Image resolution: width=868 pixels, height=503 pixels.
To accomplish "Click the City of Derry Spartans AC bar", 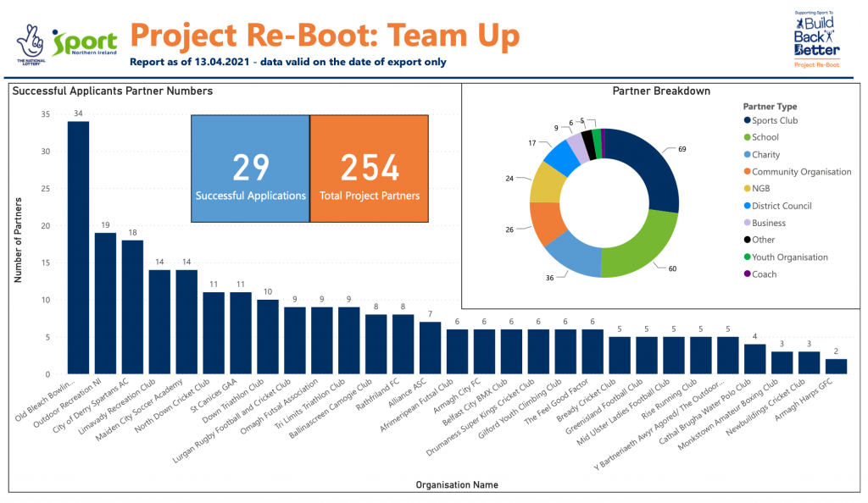I will point(132,307).
